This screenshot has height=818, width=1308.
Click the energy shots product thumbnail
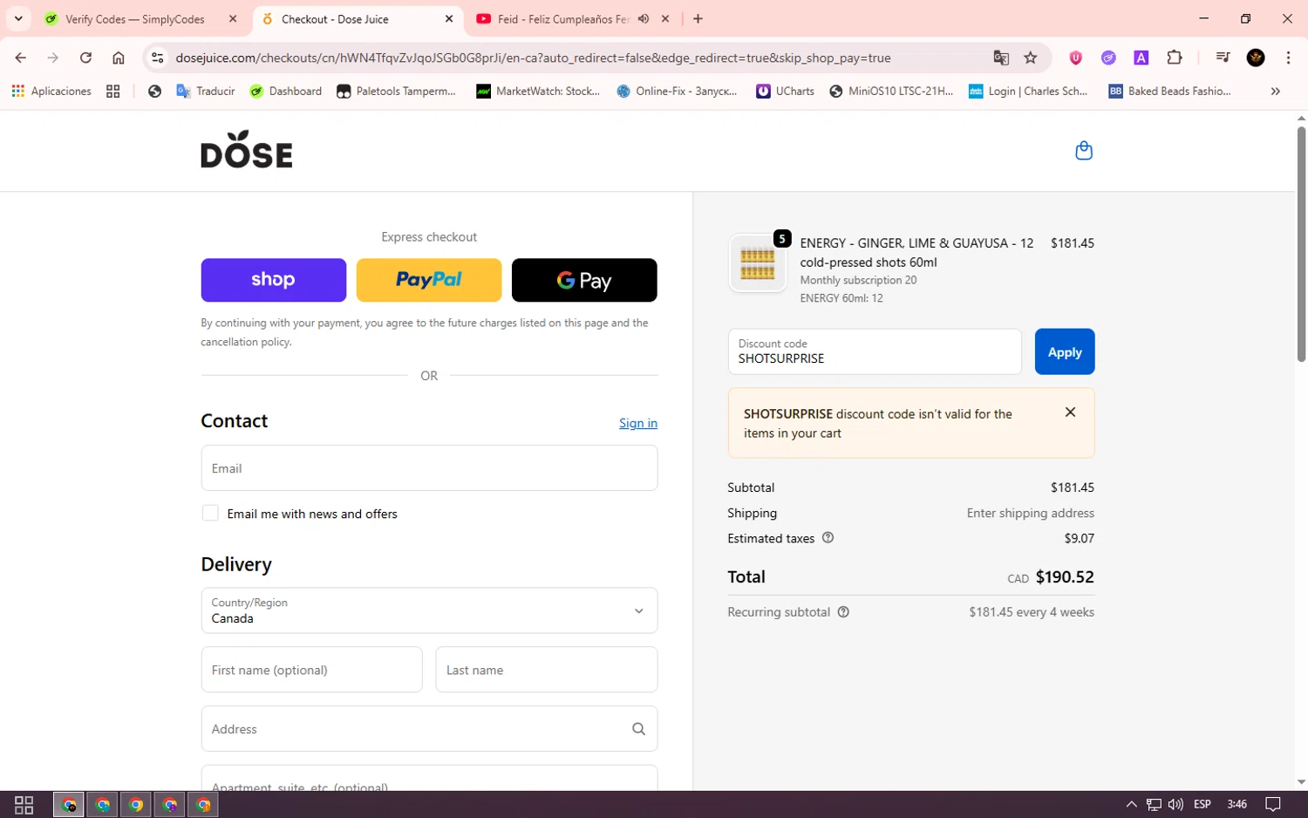[757, 262]
